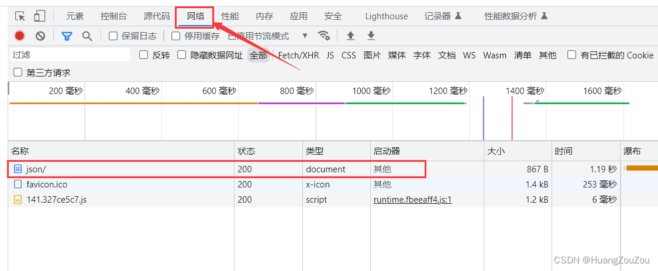Switch to the 源代码 tab
This screenshot has width=658, height=271.
[x=157, y=16]
